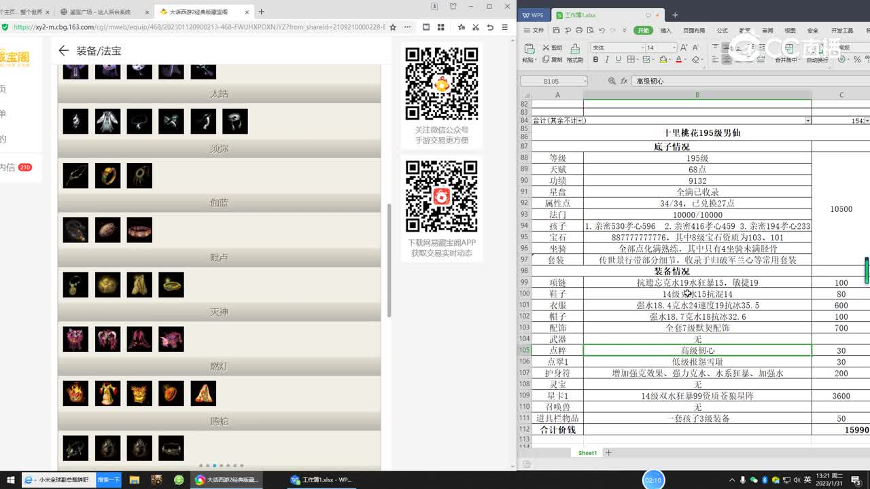Click the font color red A swatch
The image size is (870, 489).
[x=678, y=60]
